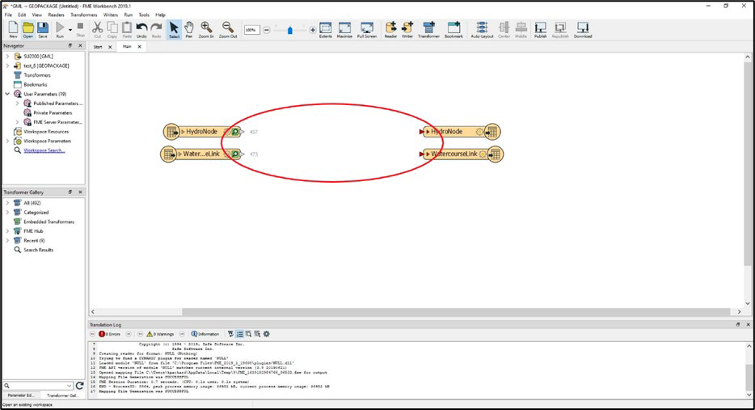Open WatercourseLink writer properties gear
The height and width of the screenshot is (410, 755).
[482, 154]
